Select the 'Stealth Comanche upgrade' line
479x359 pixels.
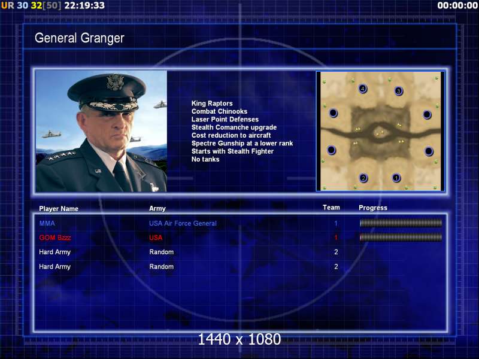(234, 127)
